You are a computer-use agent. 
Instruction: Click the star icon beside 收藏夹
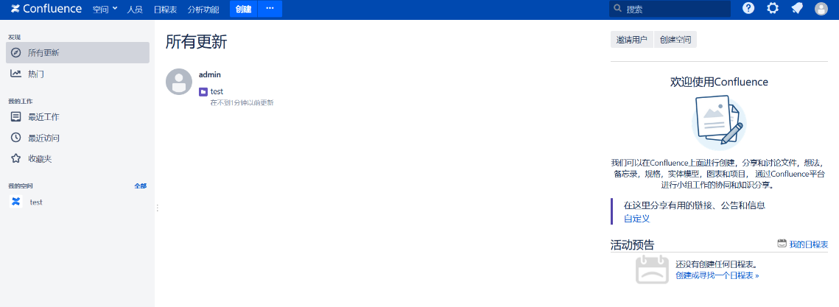pyautogui.click(x=16, y=158)
